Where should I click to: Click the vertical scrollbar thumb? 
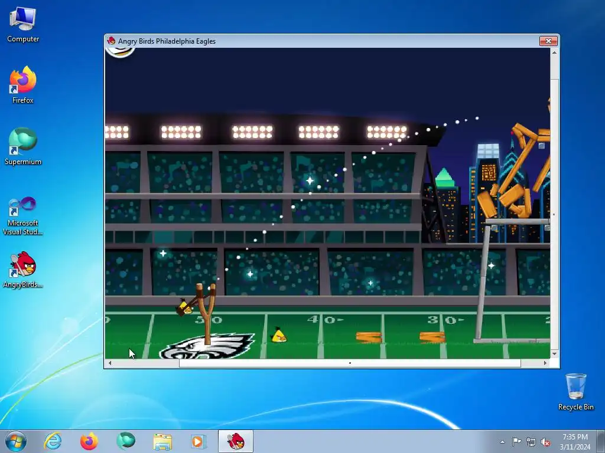tap(554, 214)
